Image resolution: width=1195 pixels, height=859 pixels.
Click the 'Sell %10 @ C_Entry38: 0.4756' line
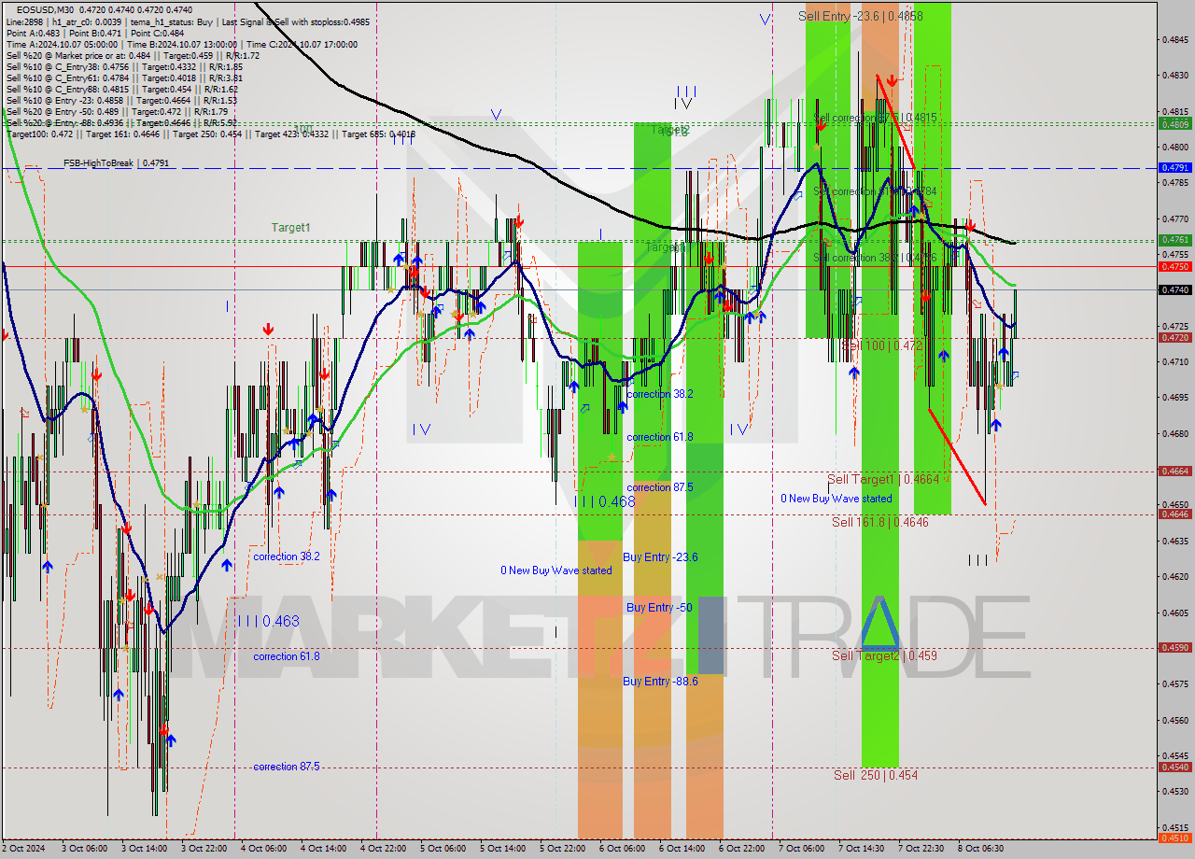coord(124,66)
